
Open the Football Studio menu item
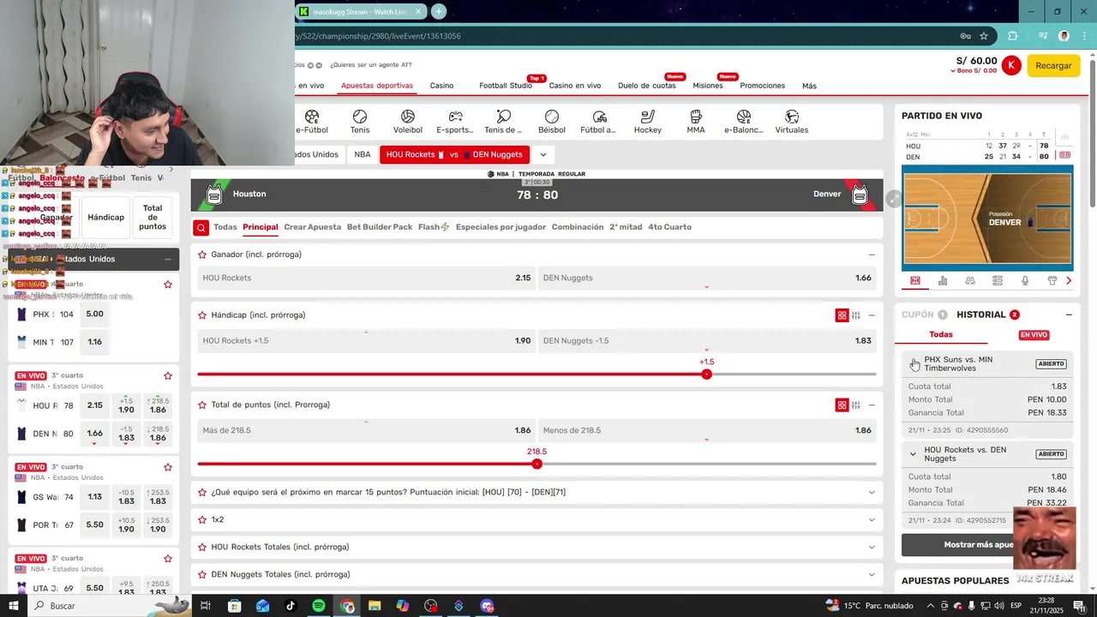coord(506,86)
